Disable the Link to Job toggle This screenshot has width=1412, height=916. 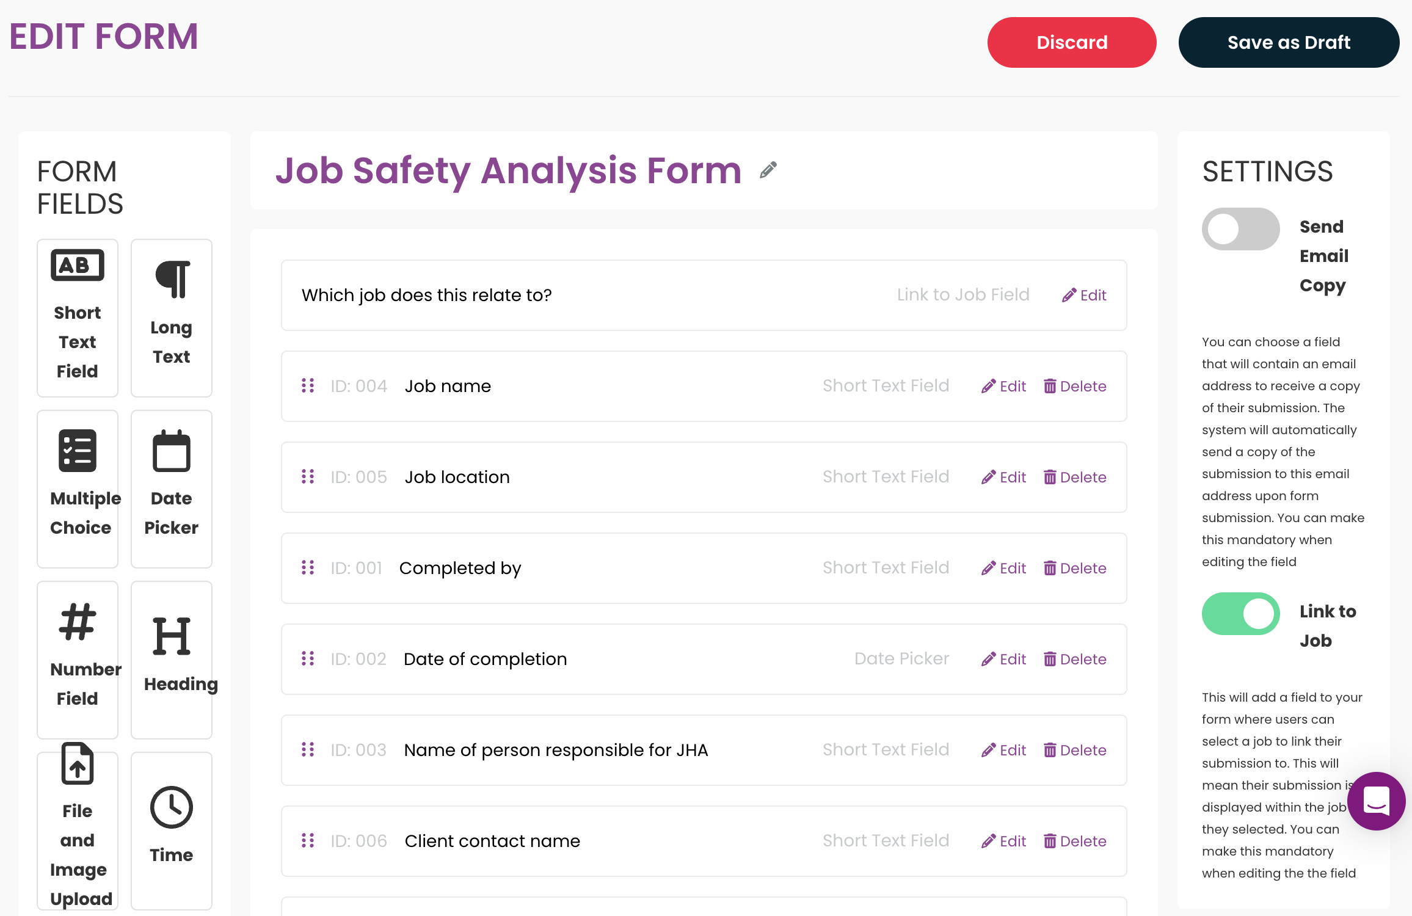pos(1240,614)
